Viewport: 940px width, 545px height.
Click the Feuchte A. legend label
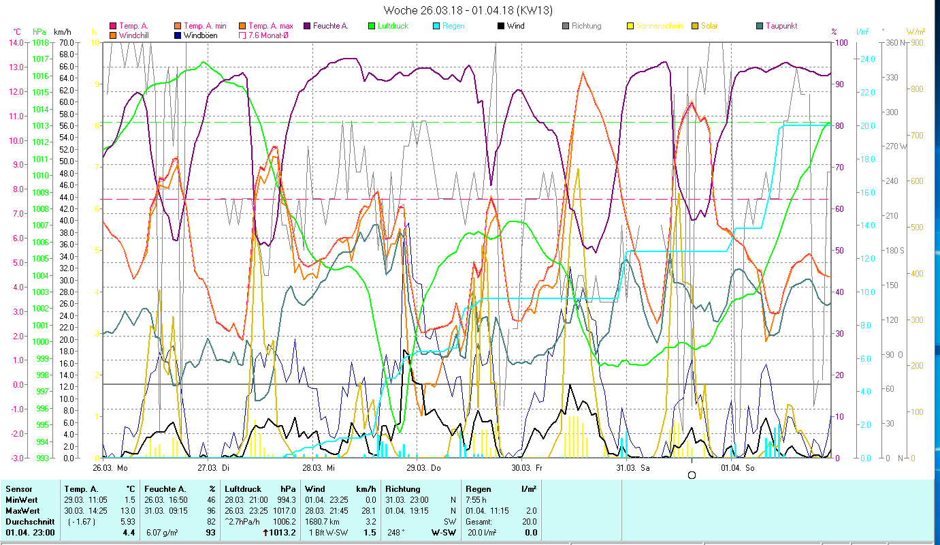coord(331,26)
